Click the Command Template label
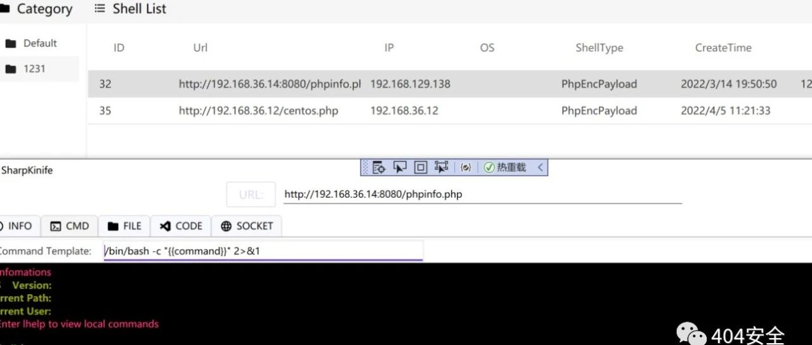Screen dimensions: 812x345 click(x=46, y=251)
